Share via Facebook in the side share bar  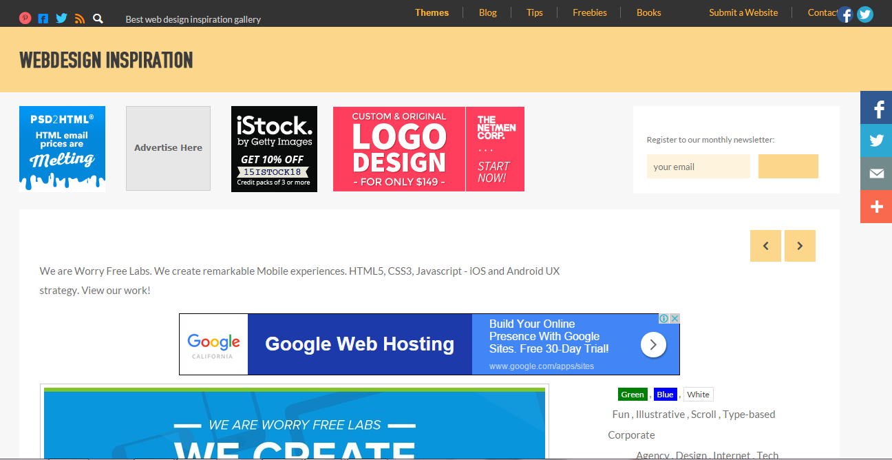(x=876, y=108)
